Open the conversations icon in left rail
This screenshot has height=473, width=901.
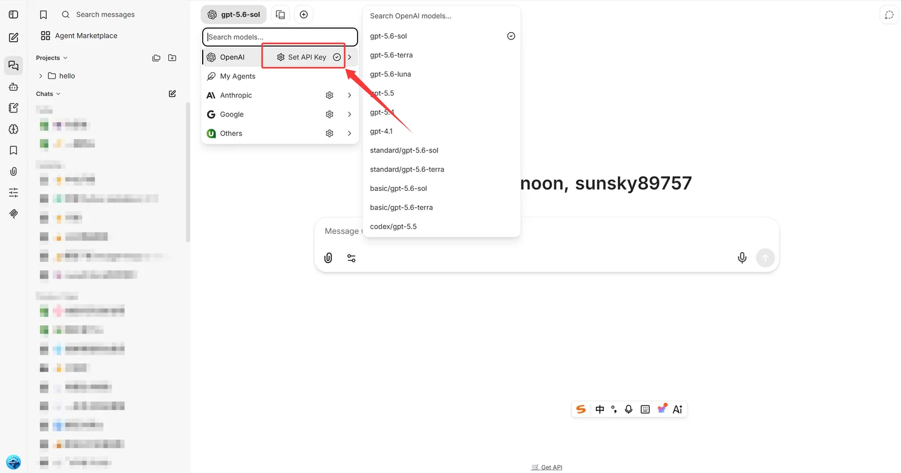pyautogui.click(x=14, y=66)
